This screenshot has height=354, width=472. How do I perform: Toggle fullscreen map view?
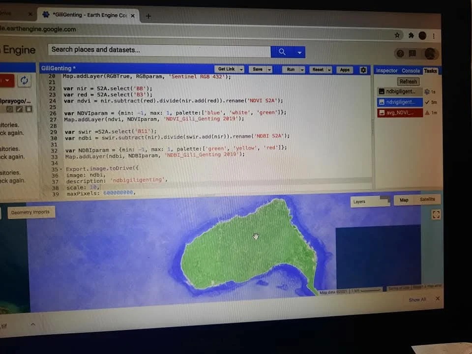(x=436, y=214)
